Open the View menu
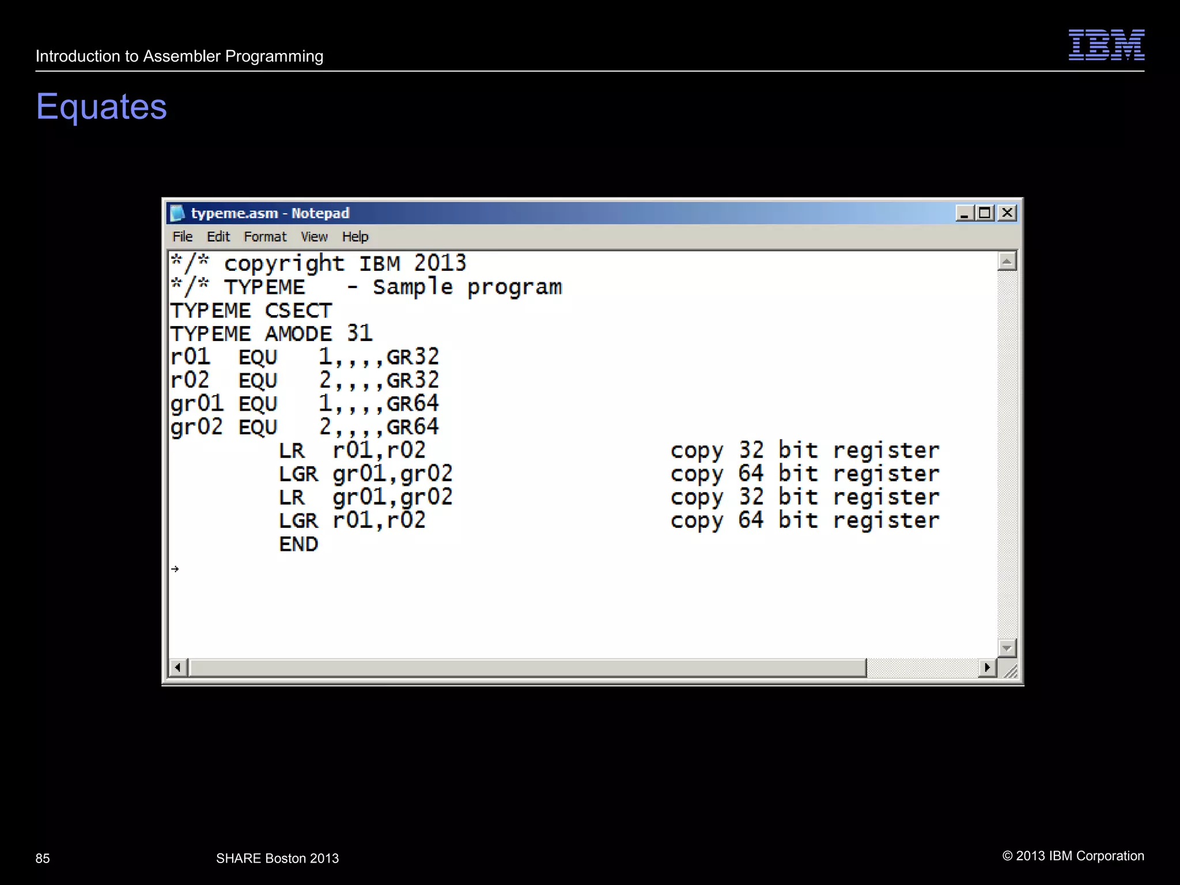 pos(314,237)
